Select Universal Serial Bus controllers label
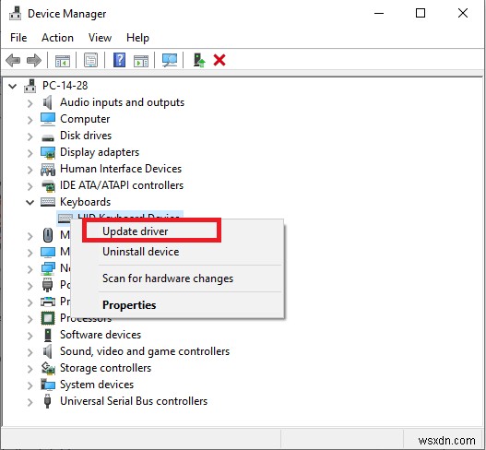The image size is (486, 450). coord(134,401)
